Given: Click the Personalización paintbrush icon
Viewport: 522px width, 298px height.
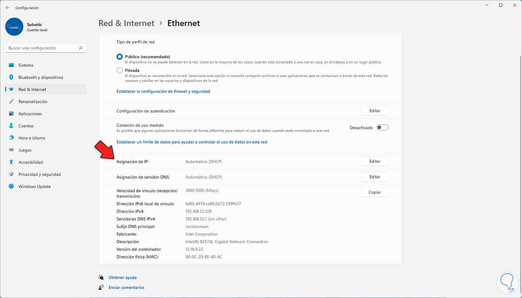Looking at the screenshot, I should point(11,102).
